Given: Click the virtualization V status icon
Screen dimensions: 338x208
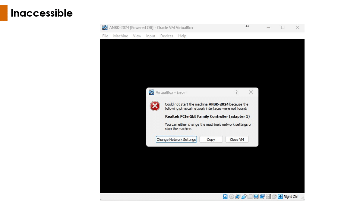Looking at the screenshot, I should pyautogui.click(x=267, y=197).
